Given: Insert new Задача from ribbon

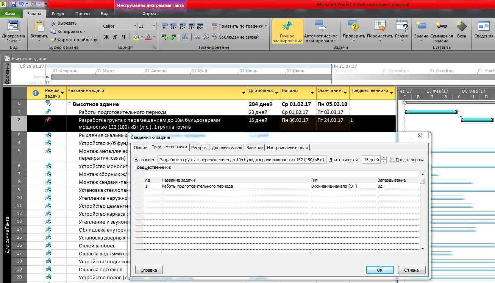Looking at the screenshot, I should coord(421,32).
